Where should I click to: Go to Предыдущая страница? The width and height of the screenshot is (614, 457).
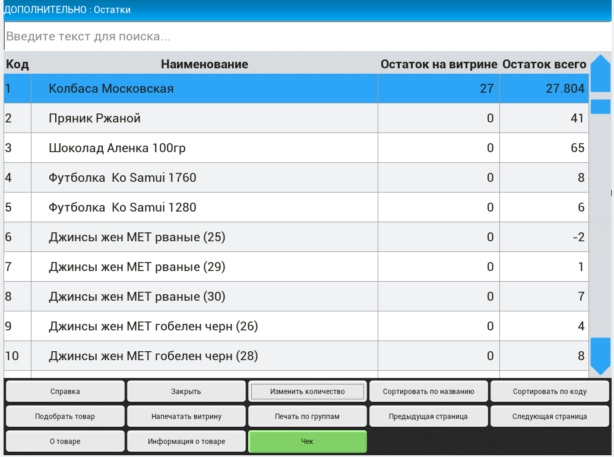pyautogui.click(x=428, y=416)
